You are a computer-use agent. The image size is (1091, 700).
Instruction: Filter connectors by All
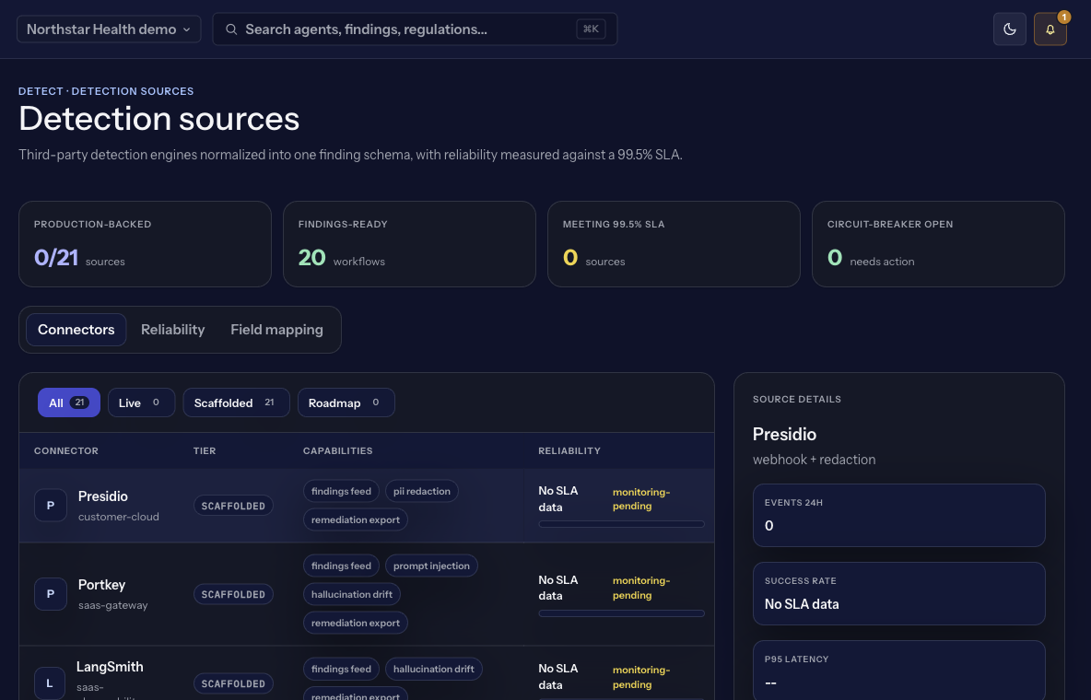click(x=69, y=402)
